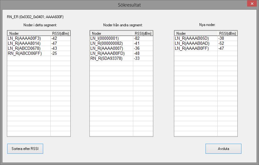Screen dimensions: 259x165
Task: Click RSSI value -48 of LN_R(AAAAB0FD)
Action: (x=137, y=53)
